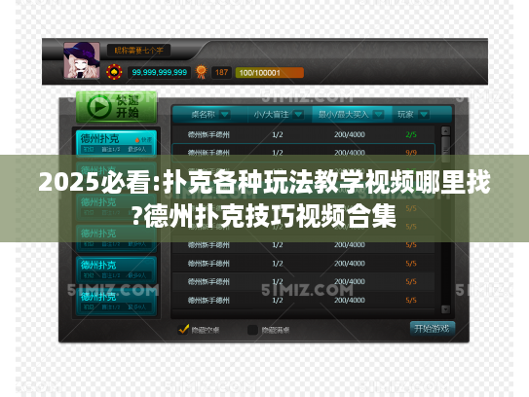Select the chip balance 99,999,999,999
This screenshot has width=529, height=397.
pos(159,72)
